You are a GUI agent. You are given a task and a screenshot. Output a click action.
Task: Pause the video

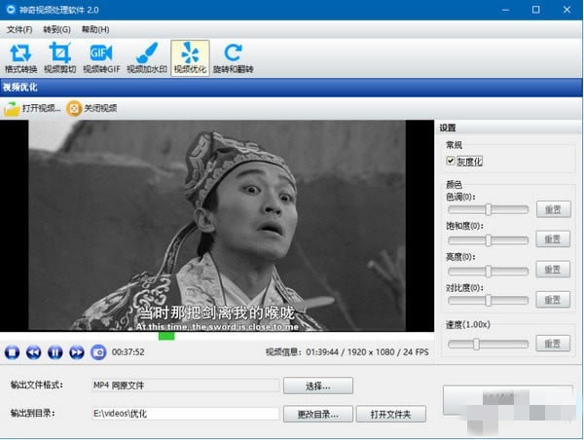[x=55, y=352]
